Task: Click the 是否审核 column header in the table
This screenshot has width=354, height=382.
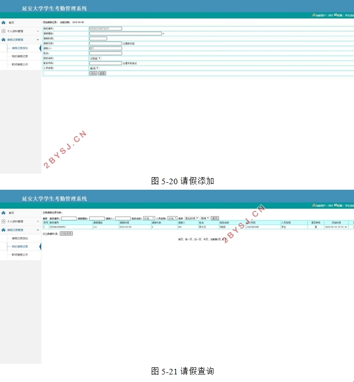Action: [316, 223]
